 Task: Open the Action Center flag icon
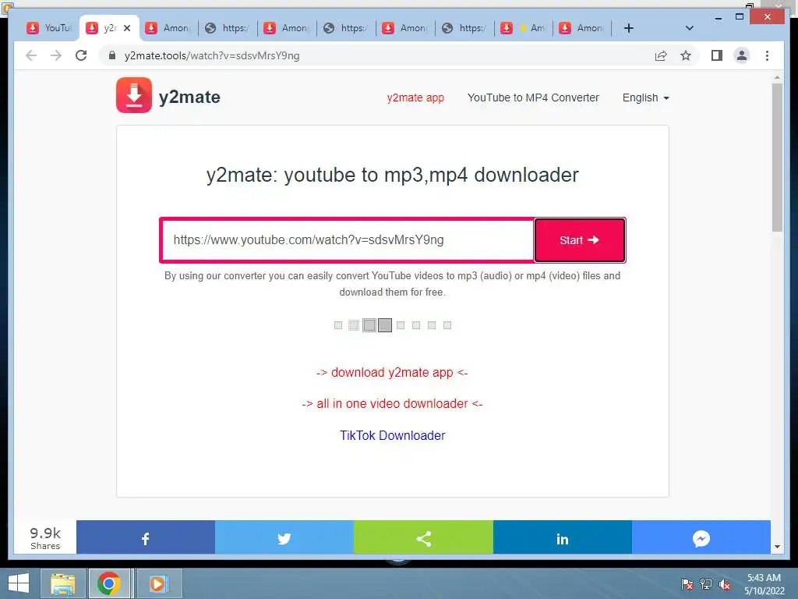(x=687, y=584)
